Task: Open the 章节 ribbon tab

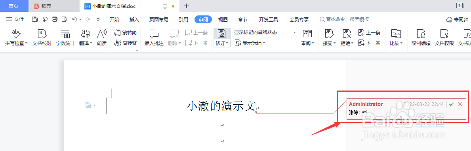Action: point(243,19)
